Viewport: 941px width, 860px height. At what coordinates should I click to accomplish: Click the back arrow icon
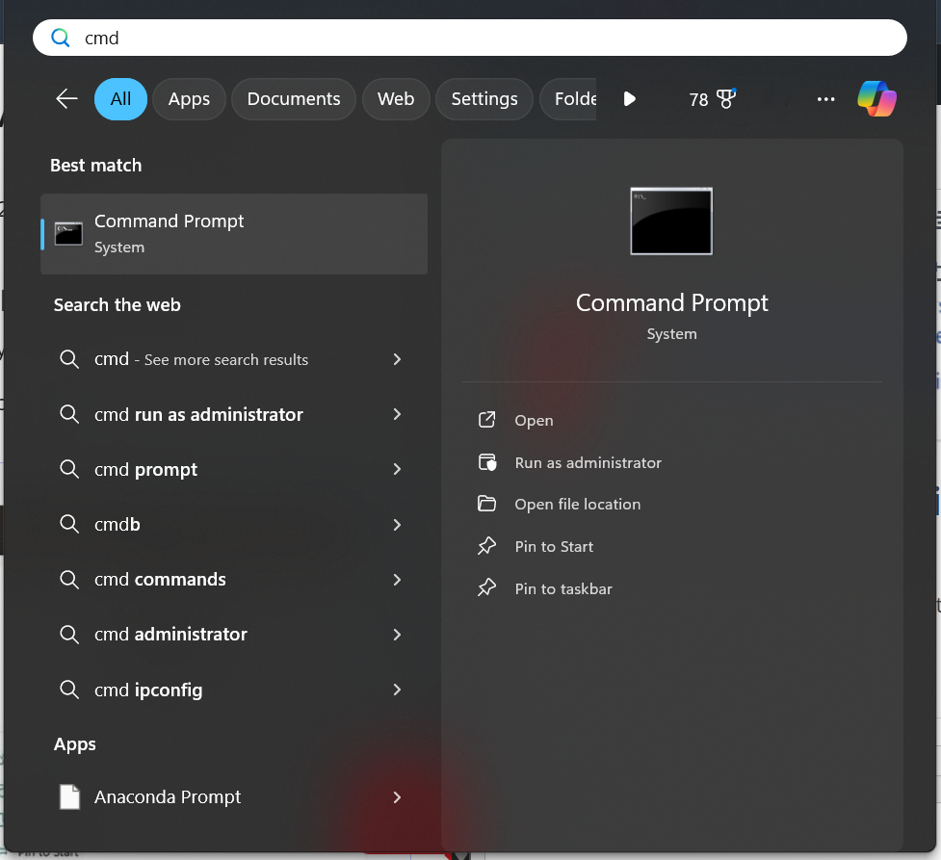66,99
